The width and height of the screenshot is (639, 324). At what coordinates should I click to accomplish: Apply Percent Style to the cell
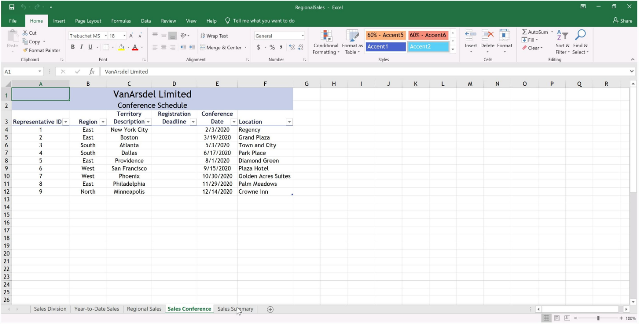click(272, 47)
